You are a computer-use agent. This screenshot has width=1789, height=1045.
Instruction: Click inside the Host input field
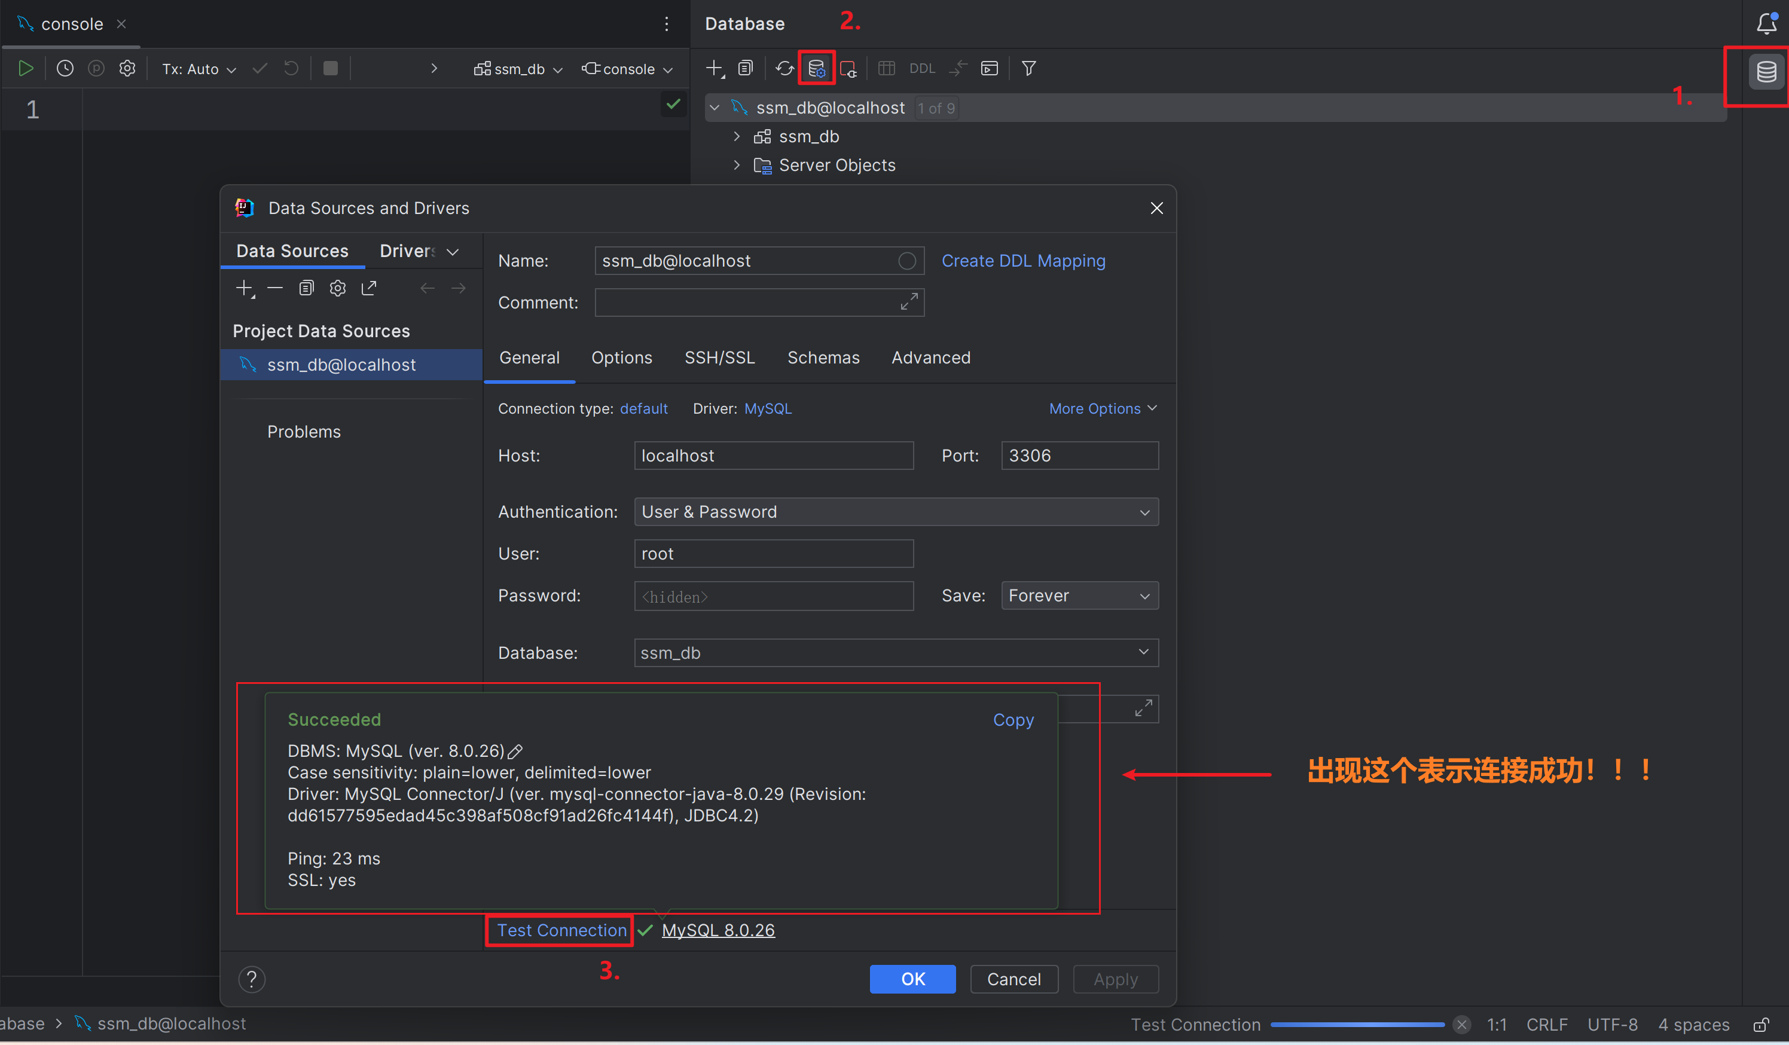point(773,456)
